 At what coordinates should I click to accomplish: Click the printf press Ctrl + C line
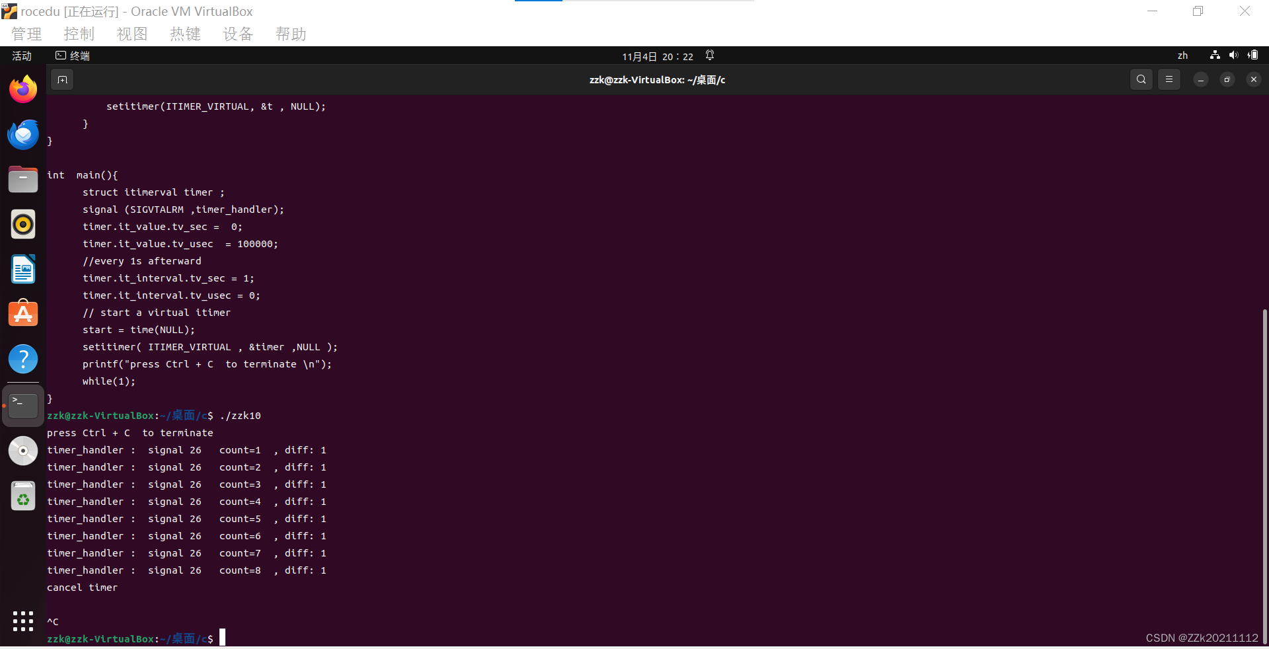[208, 364]
